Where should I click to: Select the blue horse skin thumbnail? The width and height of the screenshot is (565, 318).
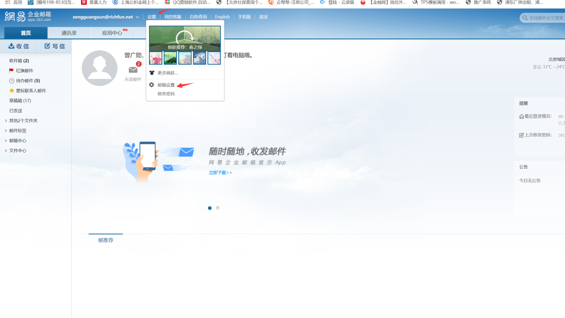click(199, 58)
